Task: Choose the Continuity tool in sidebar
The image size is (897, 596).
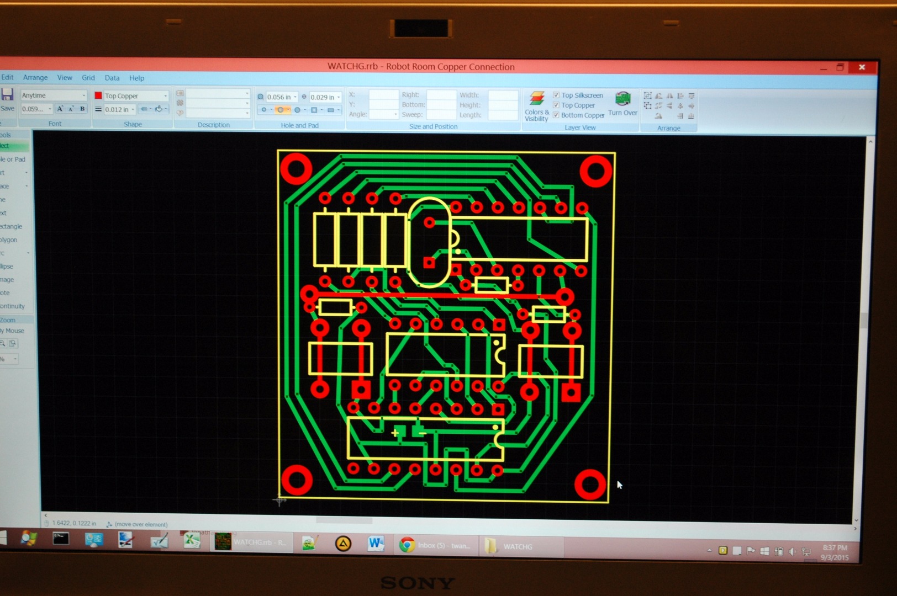Action: (13, 306)
